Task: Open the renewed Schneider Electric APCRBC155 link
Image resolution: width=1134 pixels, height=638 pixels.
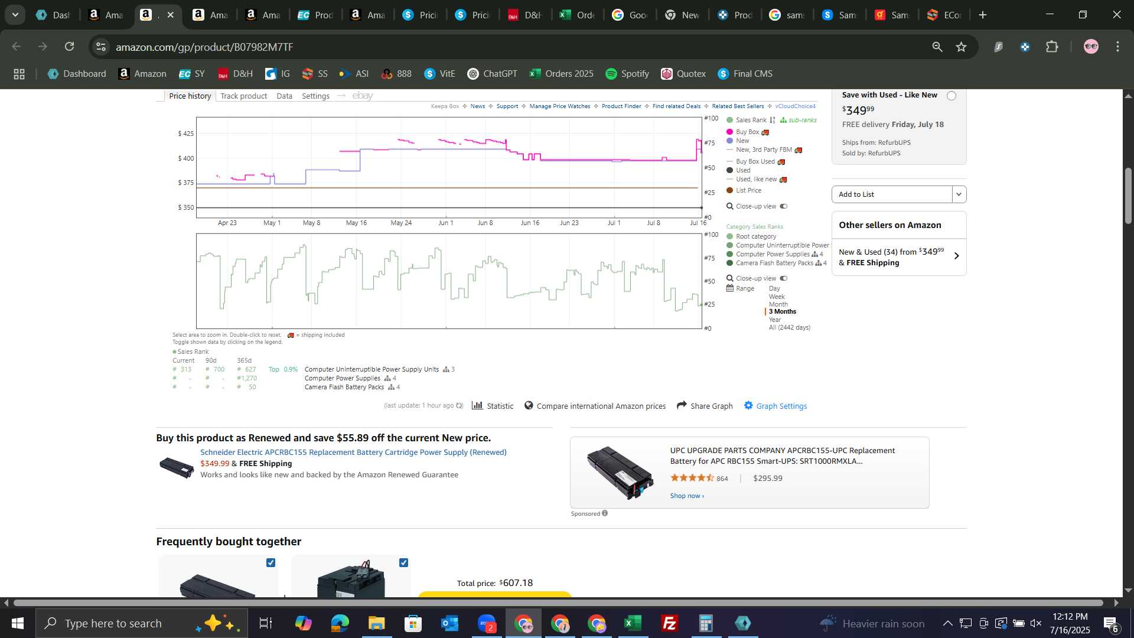Action: coord(353,452)
